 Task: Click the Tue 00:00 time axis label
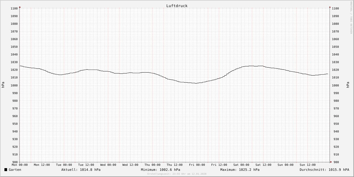tap(64, 165)
